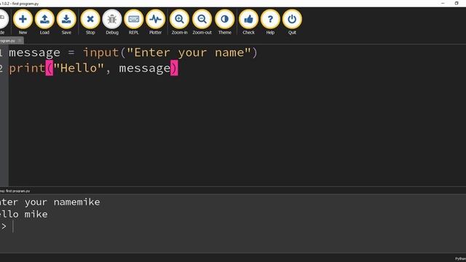This screenshot has height=262, width=466.
Task: Save the current program with Save
Action: tap(66, 23)
